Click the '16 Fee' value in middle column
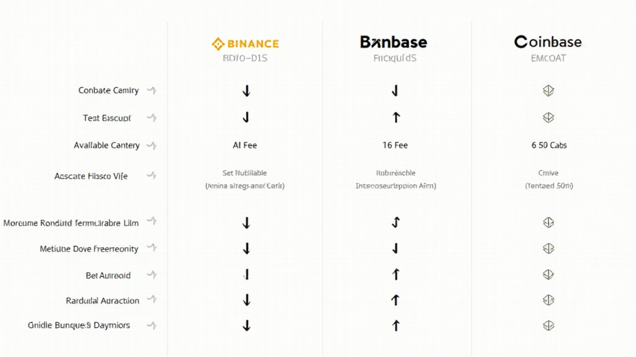Image resolution: width=636 pixels, height=357 pixels. pos(395,145)
